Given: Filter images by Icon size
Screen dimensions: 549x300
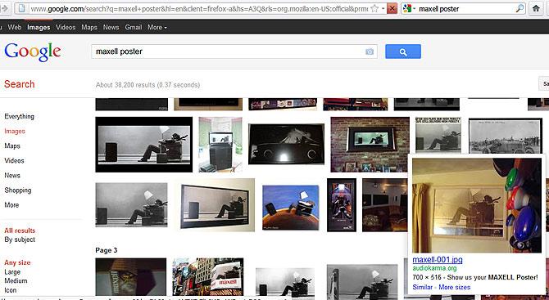Looking at the screenshot, I should pos(10,290).
